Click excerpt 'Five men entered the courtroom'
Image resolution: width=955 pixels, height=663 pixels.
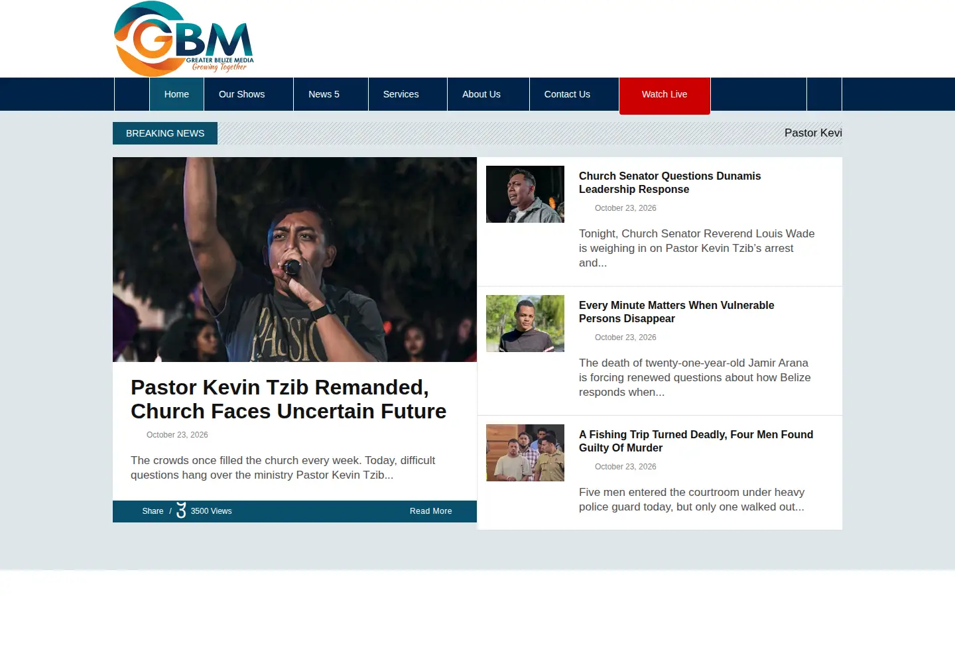click(692, 499)
